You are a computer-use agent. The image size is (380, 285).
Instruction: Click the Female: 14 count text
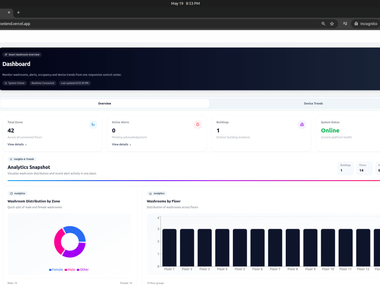tap(126, 283)
